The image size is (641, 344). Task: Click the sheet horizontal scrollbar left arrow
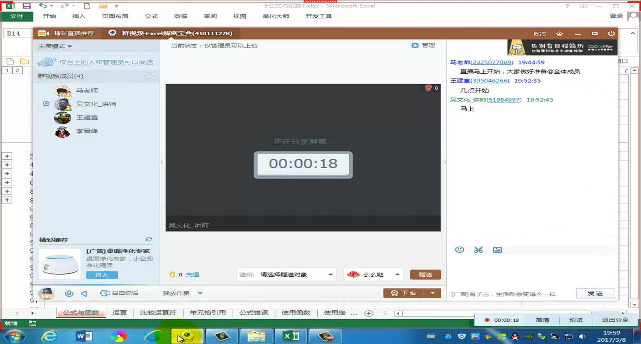coord(398,313)
